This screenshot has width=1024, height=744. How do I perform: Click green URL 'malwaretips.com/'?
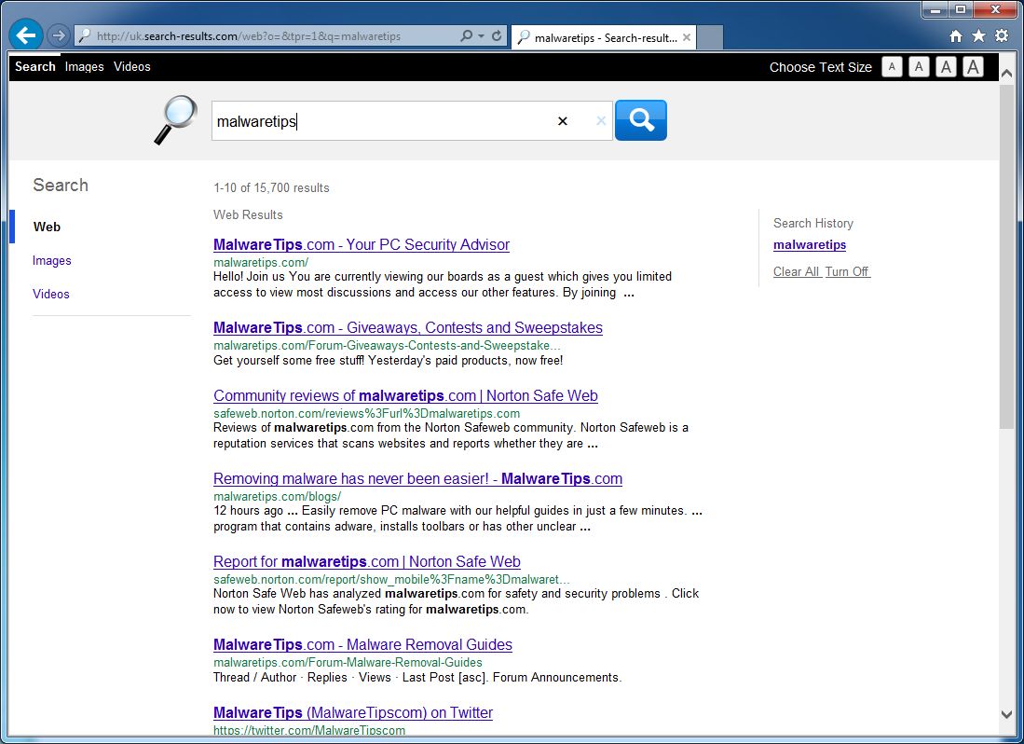[261, 262]
